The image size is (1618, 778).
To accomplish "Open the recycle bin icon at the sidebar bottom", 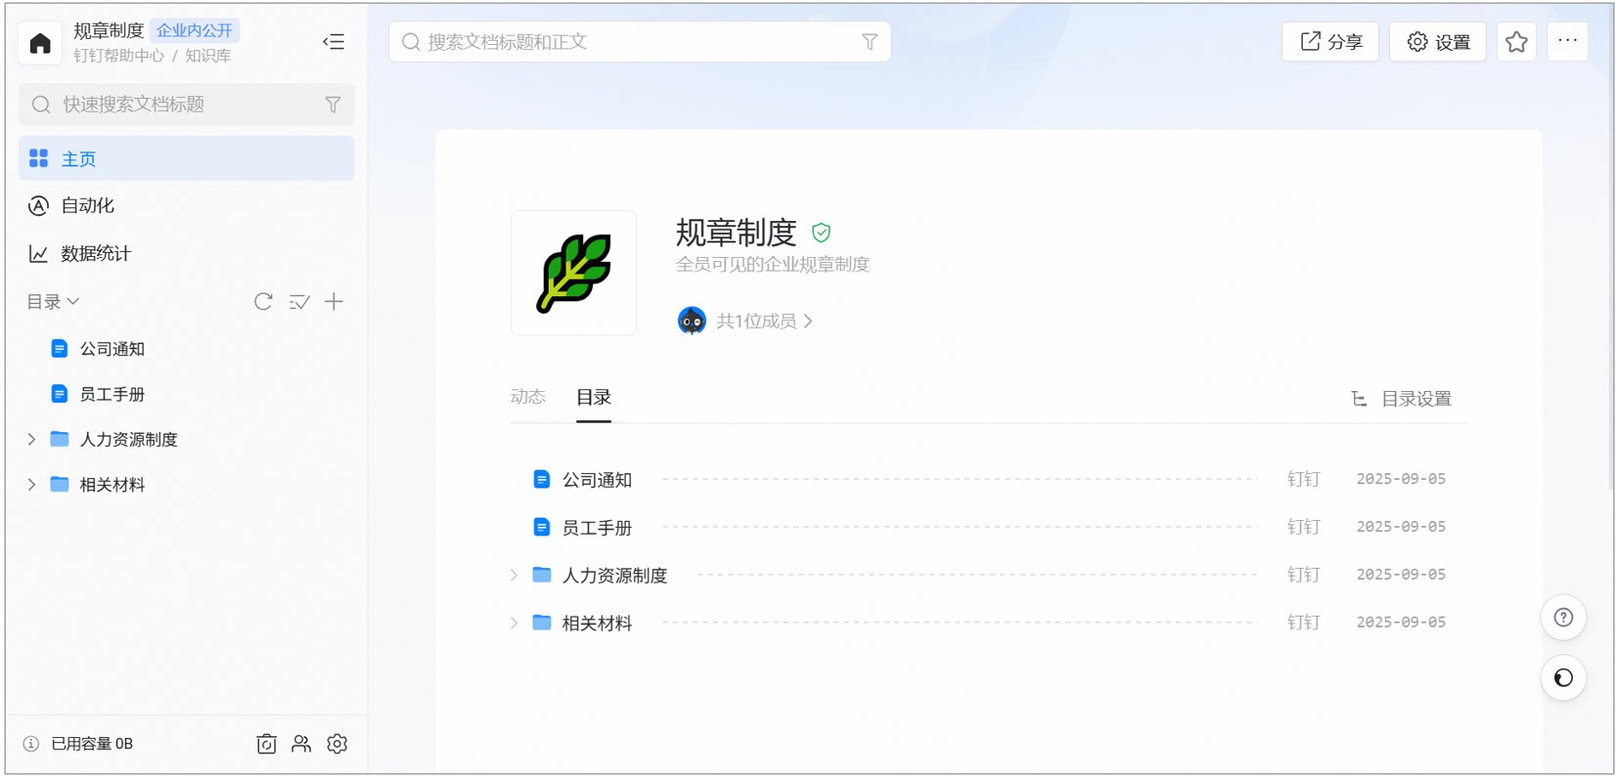I will pyautogui.click(x=266, y=744).
